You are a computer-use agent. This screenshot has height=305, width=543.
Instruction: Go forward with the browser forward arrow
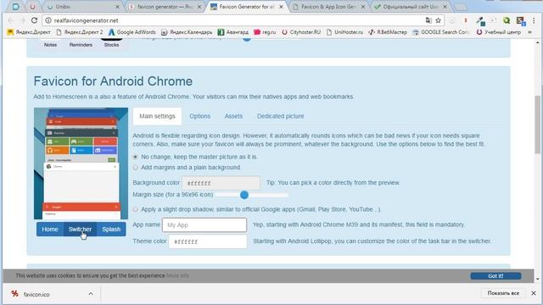(x=22, y=20)
